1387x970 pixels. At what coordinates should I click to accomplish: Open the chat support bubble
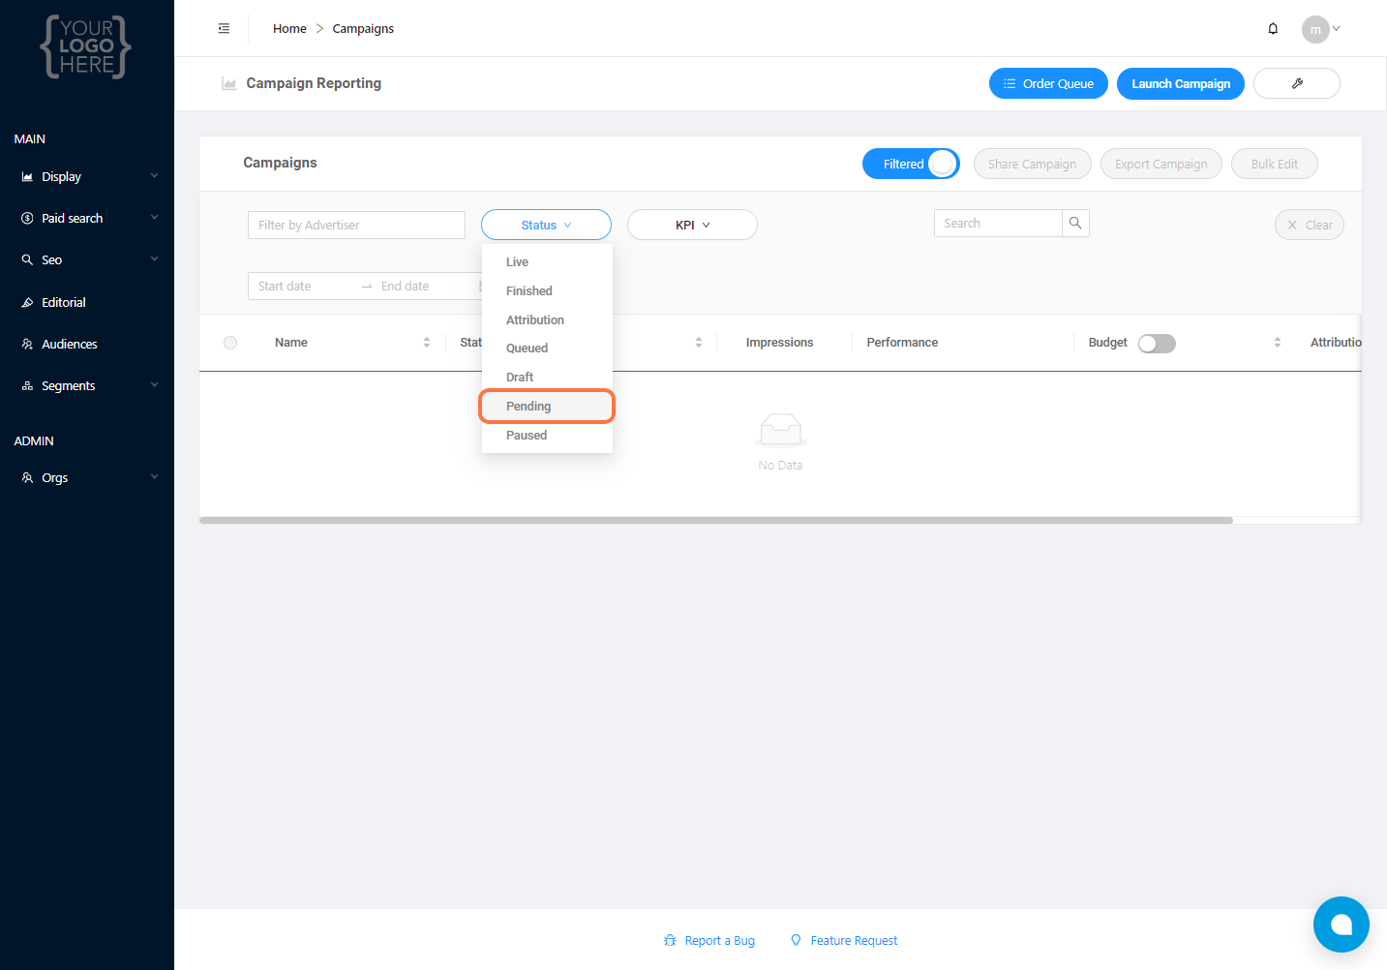[x=1341, y=925]
